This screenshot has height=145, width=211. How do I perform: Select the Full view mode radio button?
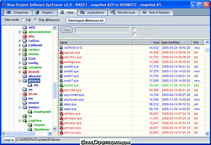point(23,20)
